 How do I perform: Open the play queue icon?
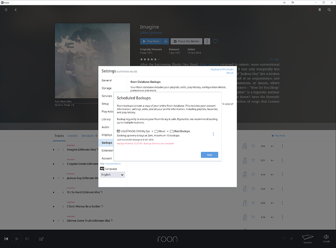pos(41,239)
